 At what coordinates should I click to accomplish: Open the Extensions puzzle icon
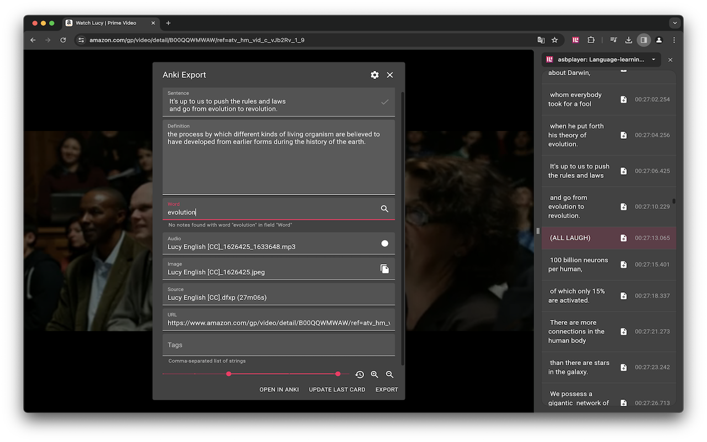(x=591, y=40)
